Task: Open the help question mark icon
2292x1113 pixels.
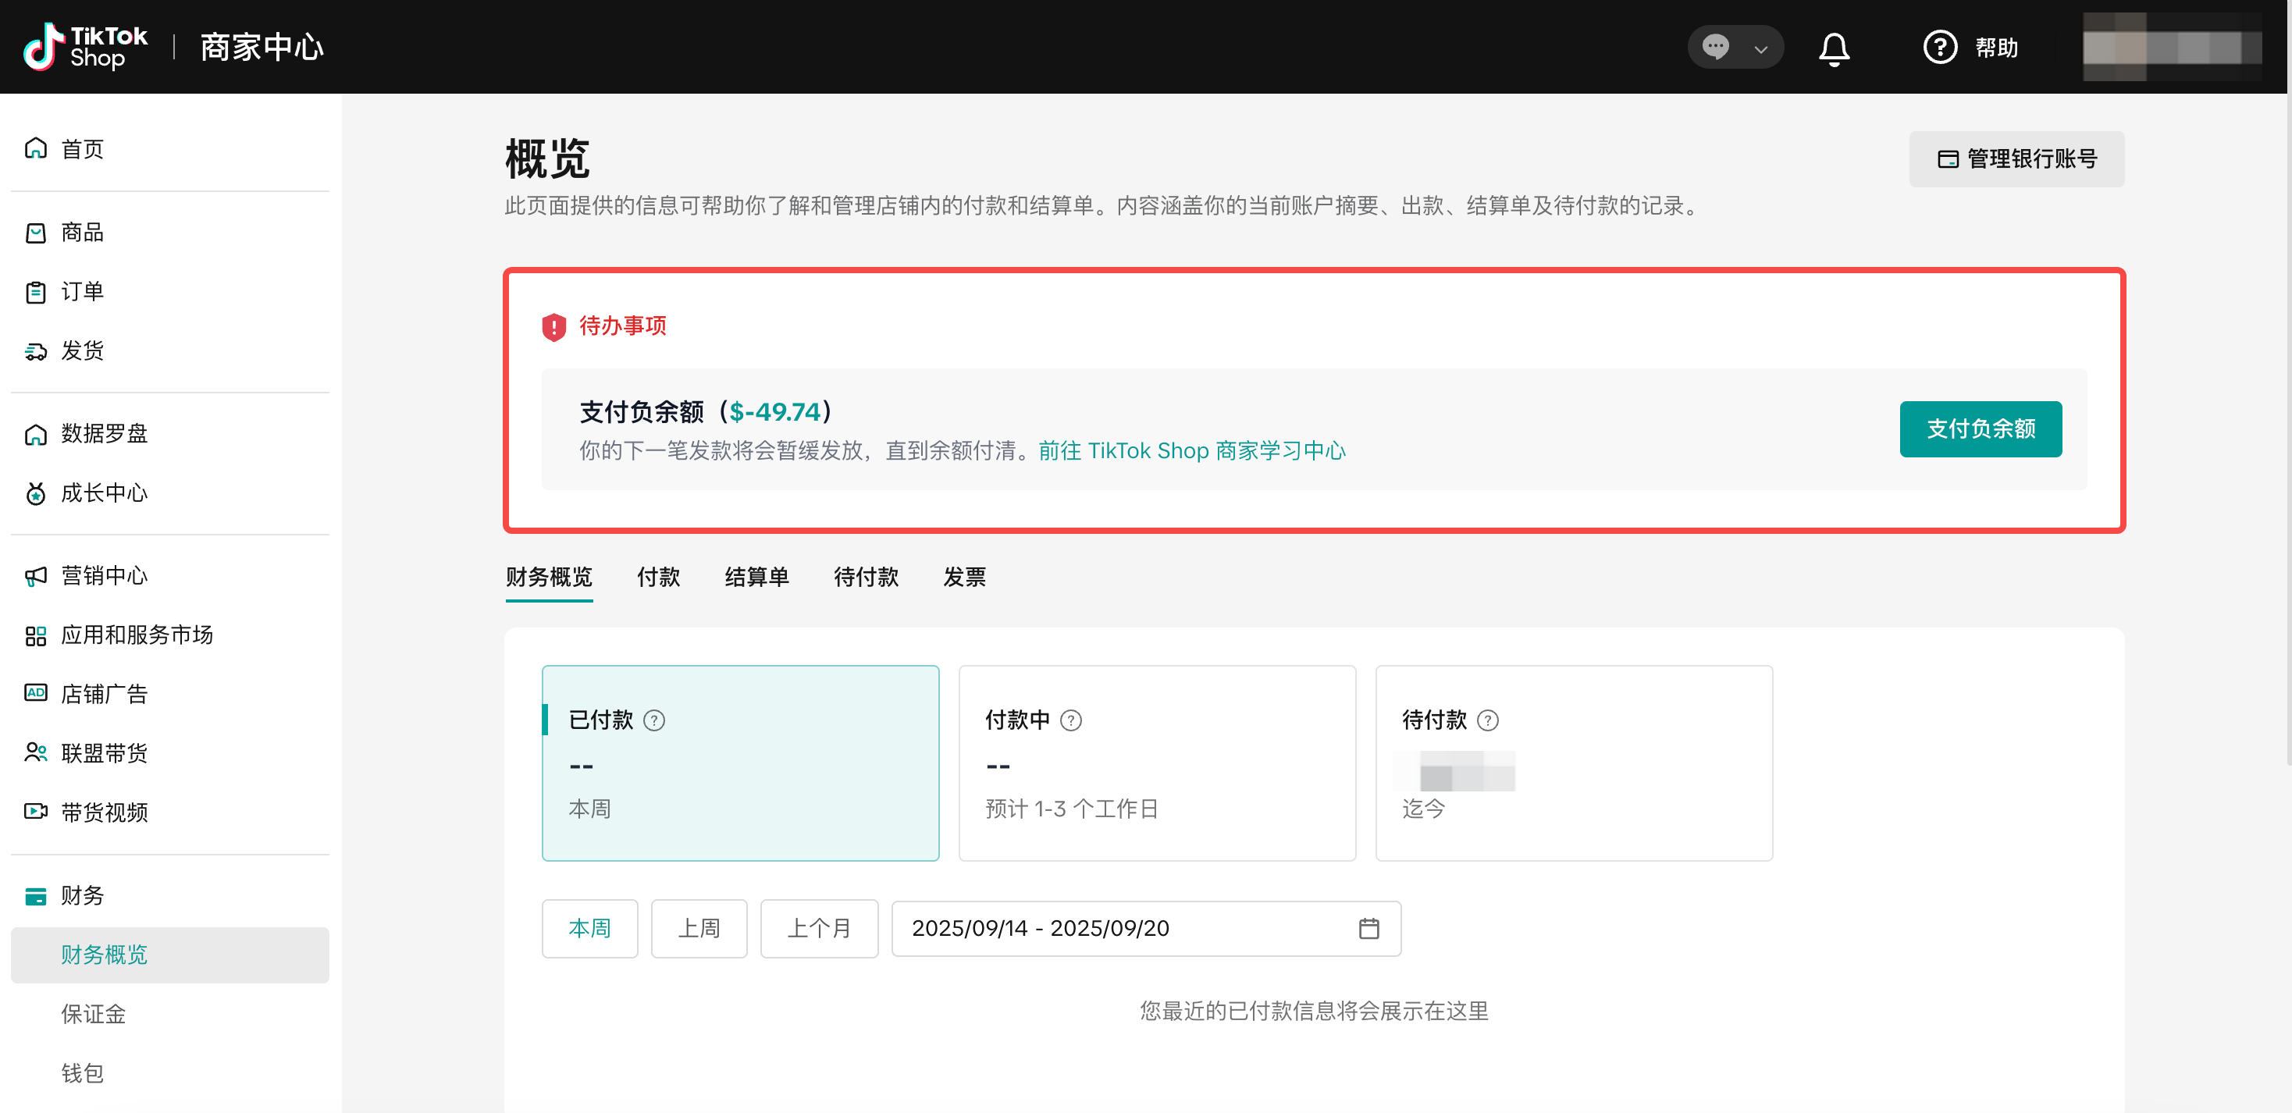Action: [1940, 47]
